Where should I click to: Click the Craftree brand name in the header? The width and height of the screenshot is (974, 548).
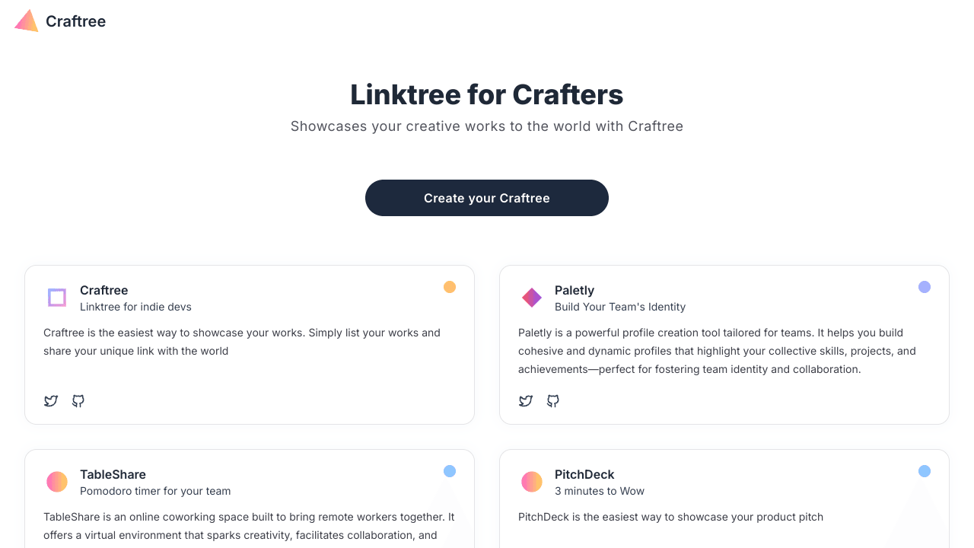click(x=75, y=21)
